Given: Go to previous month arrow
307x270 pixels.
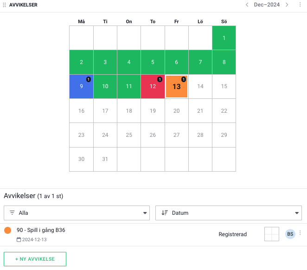Looking at the screenshot, I should (247, 5).
